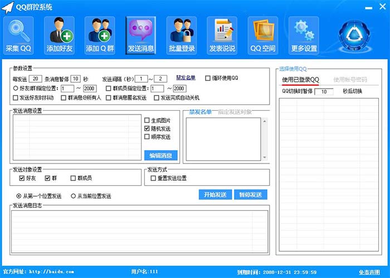Click the 到期时间 expiry date text
This screenshot has height=278, width=390.
(277, 272)
